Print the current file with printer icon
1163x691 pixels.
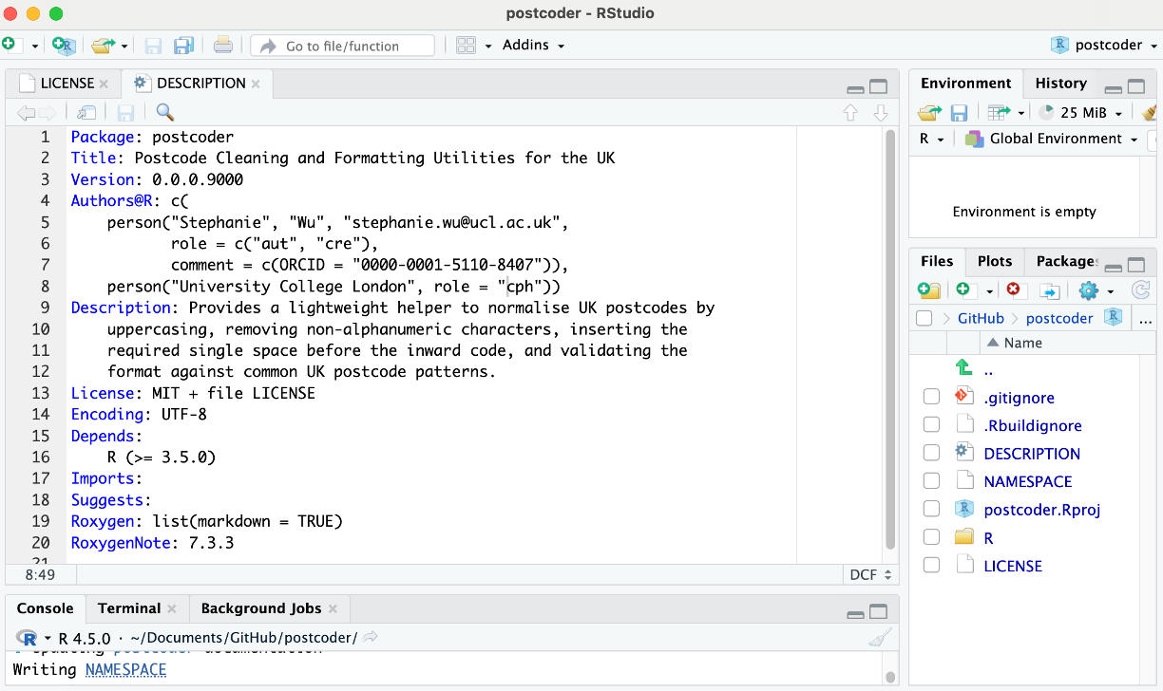pyautogui.click(x=222, y=45)
